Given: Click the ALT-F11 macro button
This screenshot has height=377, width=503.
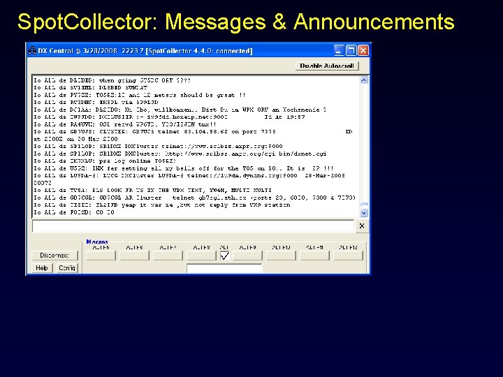Looking at the screenshot, I should point(314,256).
